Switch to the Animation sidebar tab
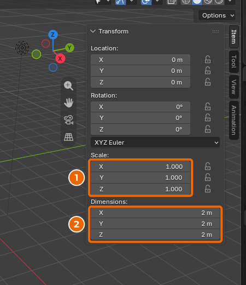 click(234, 120)
